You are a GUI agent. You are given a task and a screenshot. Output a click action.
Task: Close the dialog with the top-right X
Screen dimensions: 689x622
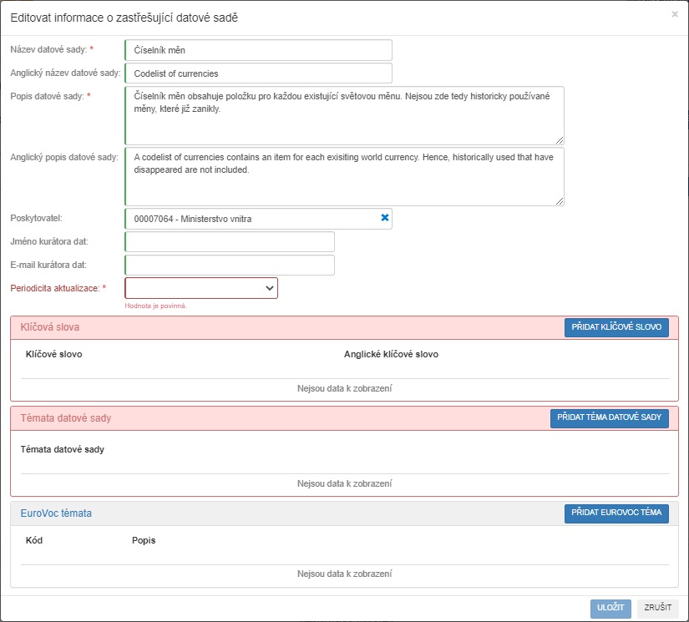pos(675,14)
